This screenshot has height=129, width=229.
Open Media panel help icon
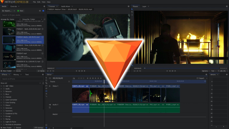[x=44, y=6]
